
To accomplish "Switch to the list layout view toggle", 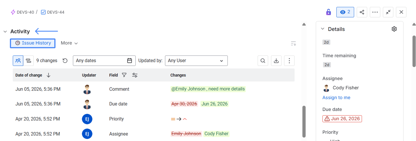I will (x=28, y=61).
